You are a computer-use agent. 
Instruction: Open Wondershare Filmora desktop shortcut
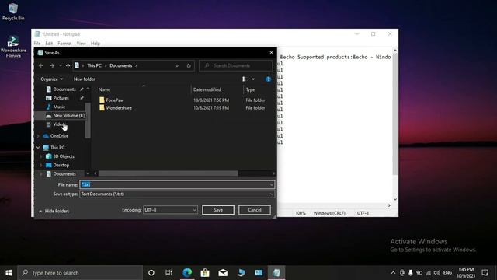pyautogui.click(x=13, y=47)
